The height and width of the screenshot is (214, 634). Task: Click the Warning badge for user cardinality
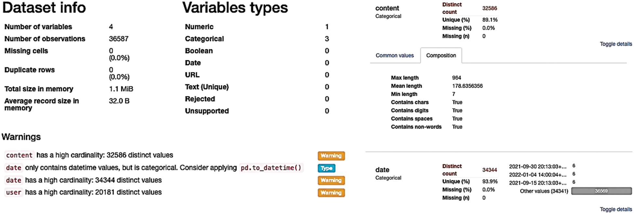click(331, 193)
